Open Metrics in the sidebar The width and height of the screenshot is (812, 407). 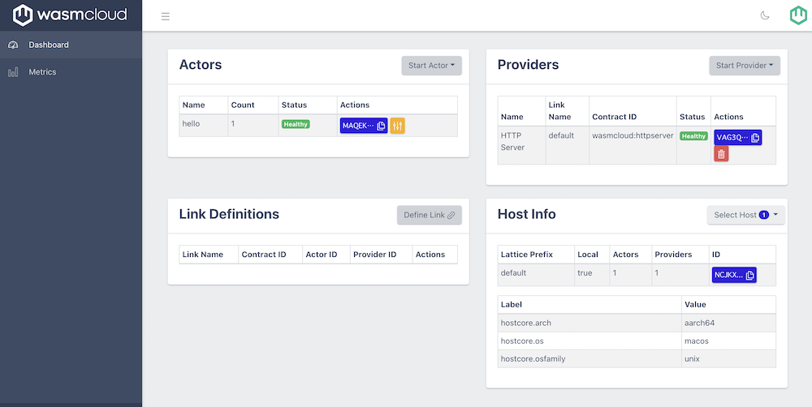click(71, 72)
